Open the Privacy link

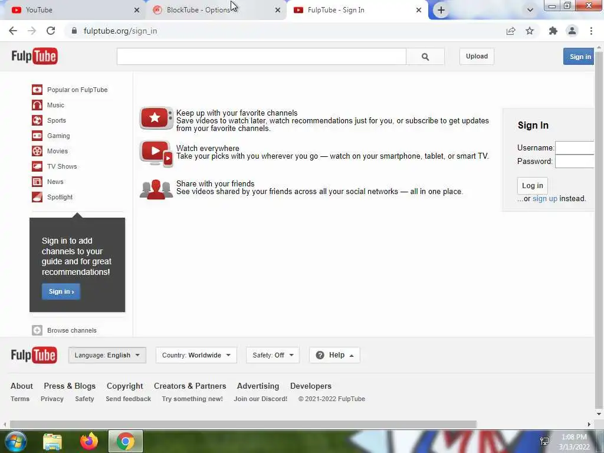click(x=52, y=399)
